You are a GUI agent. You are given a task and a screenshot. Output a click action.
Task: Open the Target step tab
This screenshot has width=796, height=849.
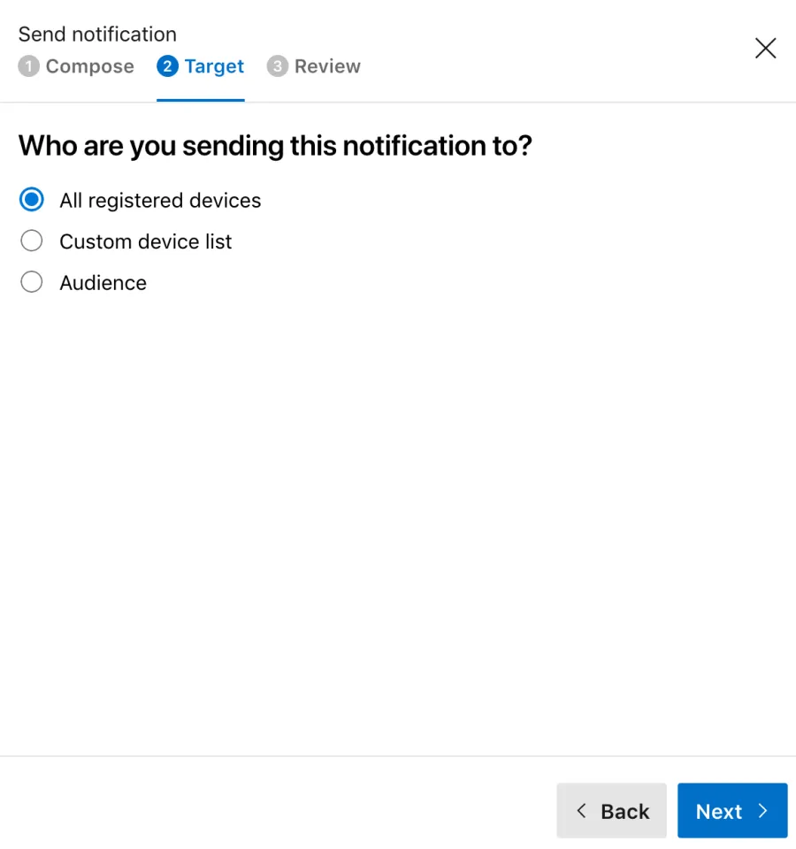tap(201, 66)
